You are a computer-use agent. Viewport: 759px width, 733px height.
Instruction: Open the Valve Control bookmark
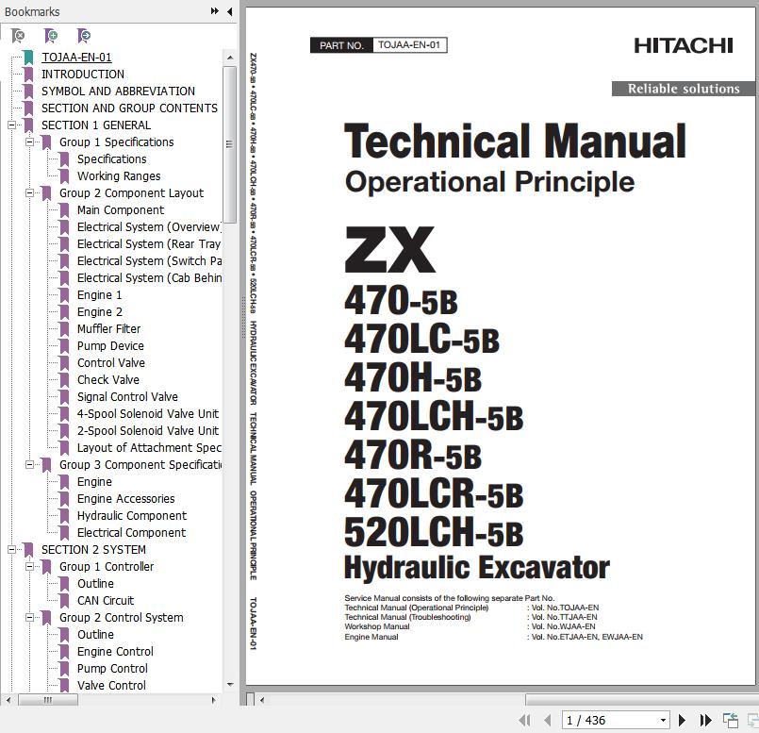[111, 685]
